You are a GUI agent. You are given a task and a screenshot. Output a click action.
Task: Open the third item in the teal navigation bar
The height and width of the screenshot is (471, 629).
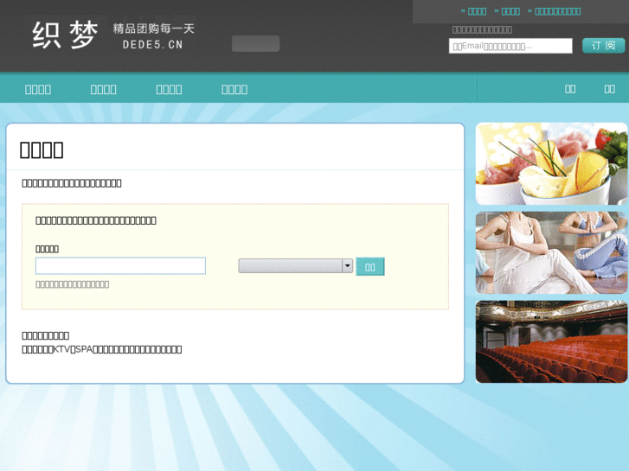point(169,89)
